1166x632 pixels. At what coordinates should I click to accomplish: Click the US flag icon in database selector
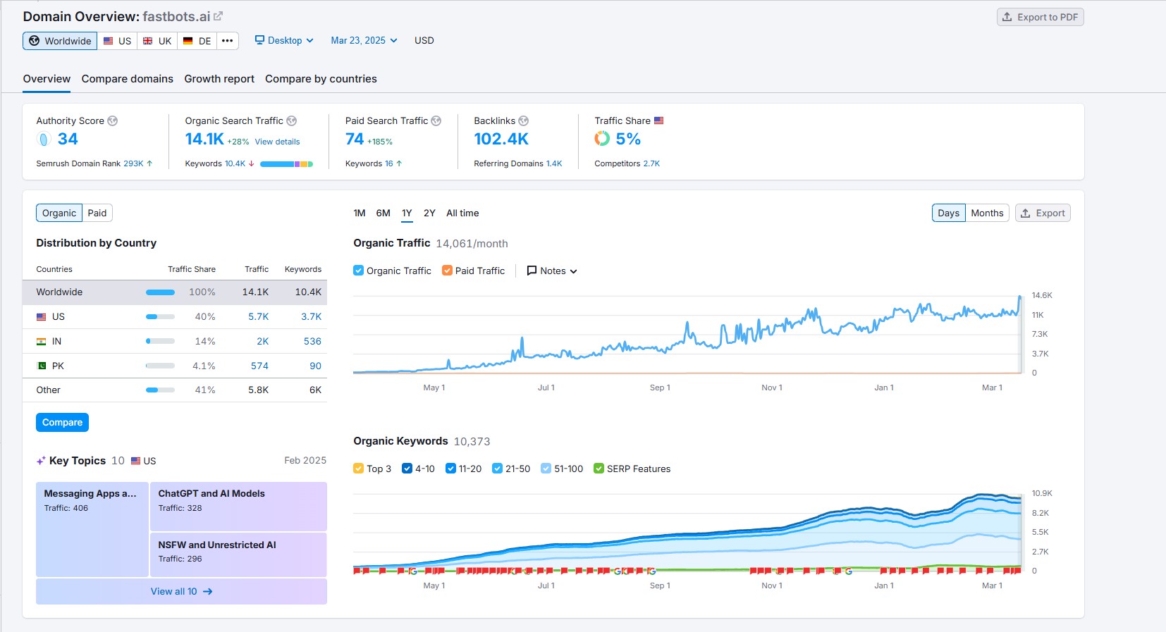coord(109,41)
